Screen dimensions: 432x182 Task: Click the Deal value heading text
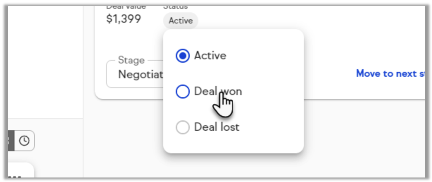pyautogui.click(x=126, y=7)
